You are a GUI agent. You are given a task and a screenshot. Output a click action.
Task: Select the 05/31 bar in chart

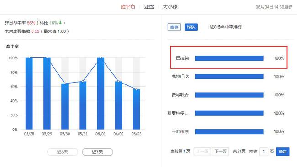(83, 105)
